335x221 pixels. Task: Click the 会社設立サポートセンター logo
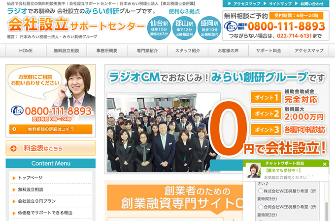(x=76, y=25)
